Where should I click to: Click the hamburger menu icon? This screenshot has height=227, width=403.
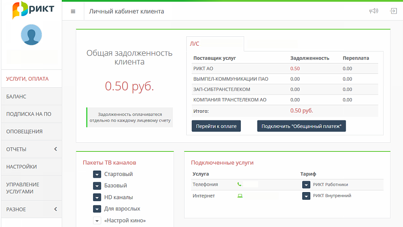point(73,12)
